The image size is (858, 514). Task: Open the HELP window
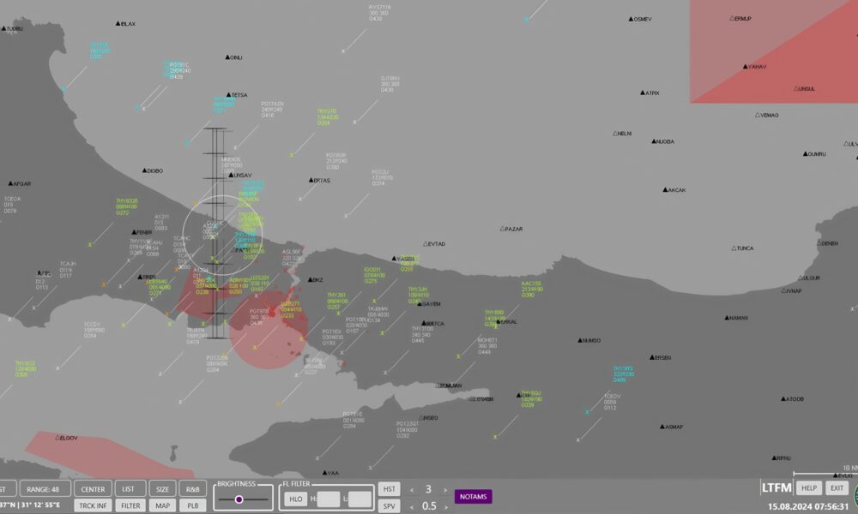(808, 488)
